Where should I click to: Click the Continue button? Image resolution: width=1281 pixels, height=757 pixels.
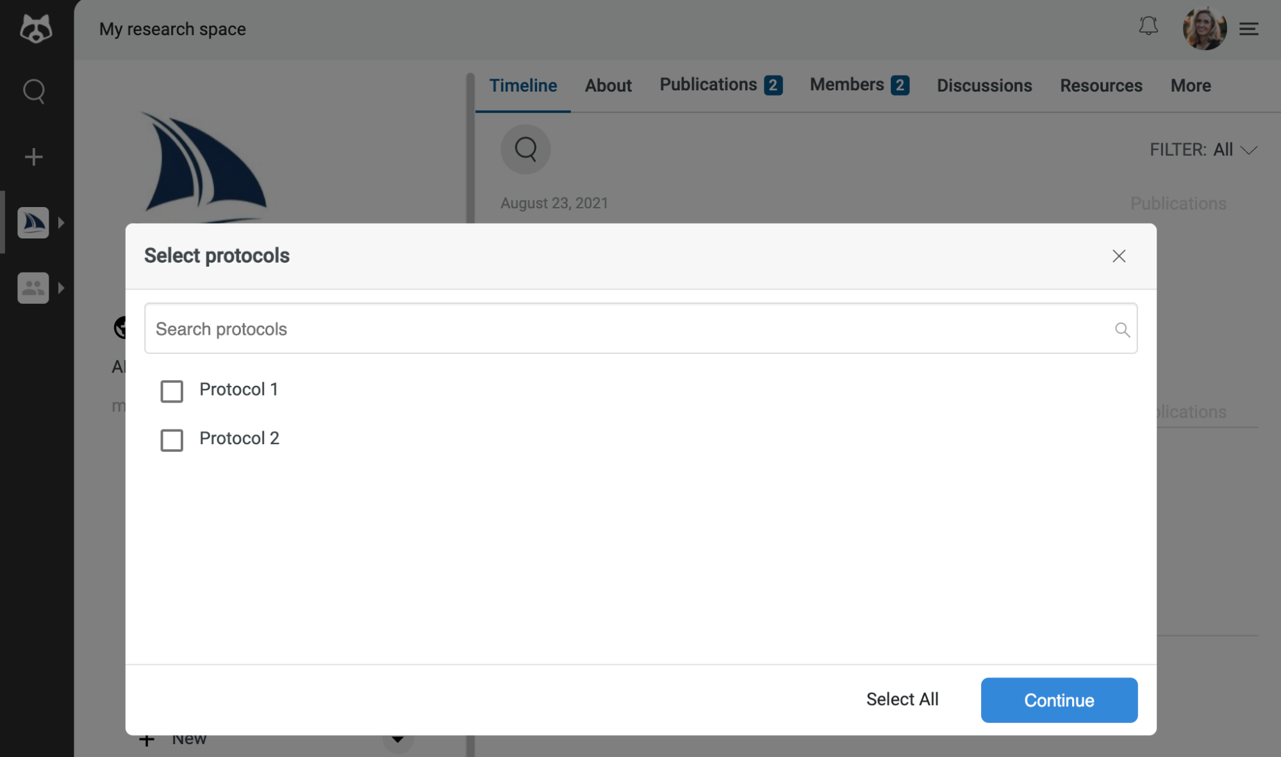pyautogui.click(x=1058, y=700)
